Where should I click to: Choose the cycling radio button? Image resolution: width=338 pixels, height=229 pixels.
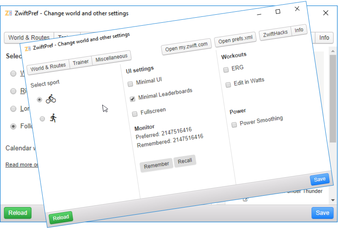[x=39, y=100]
